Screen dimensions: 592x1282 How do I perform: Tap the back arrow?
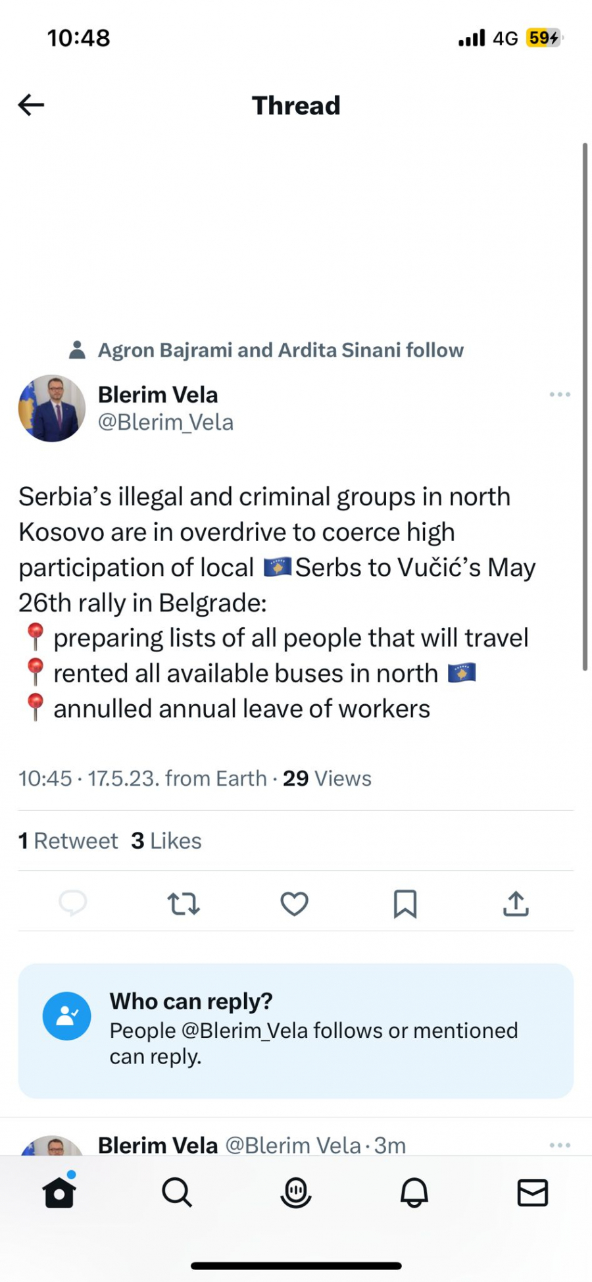31,105
